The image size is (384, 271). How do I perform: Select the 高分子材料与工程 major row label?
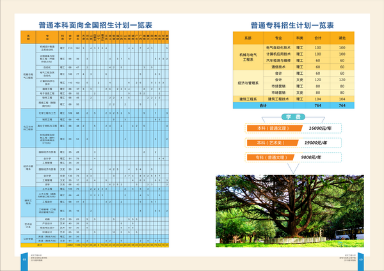coord(47,126)
